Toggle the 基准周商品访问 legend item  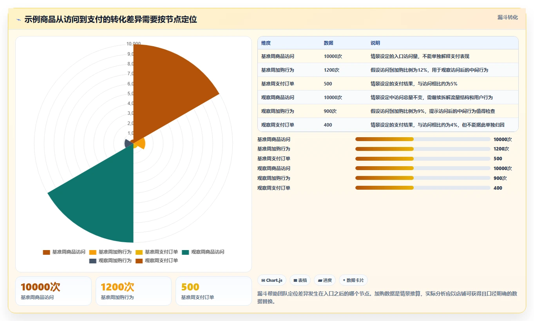pyautogui.click(x=64, y=252)
